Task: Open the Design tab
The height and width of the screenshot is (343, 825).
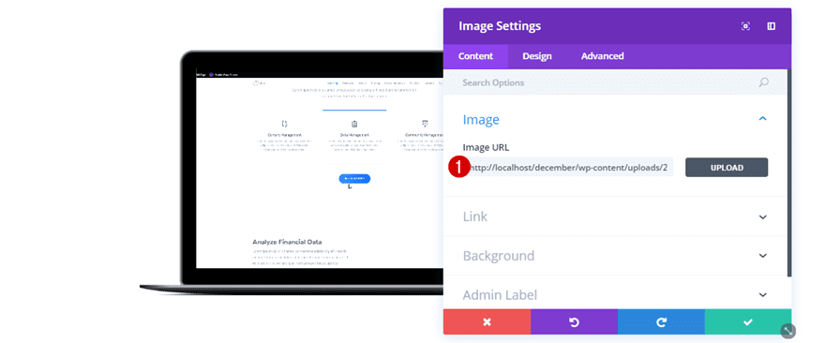Action: 537,56
